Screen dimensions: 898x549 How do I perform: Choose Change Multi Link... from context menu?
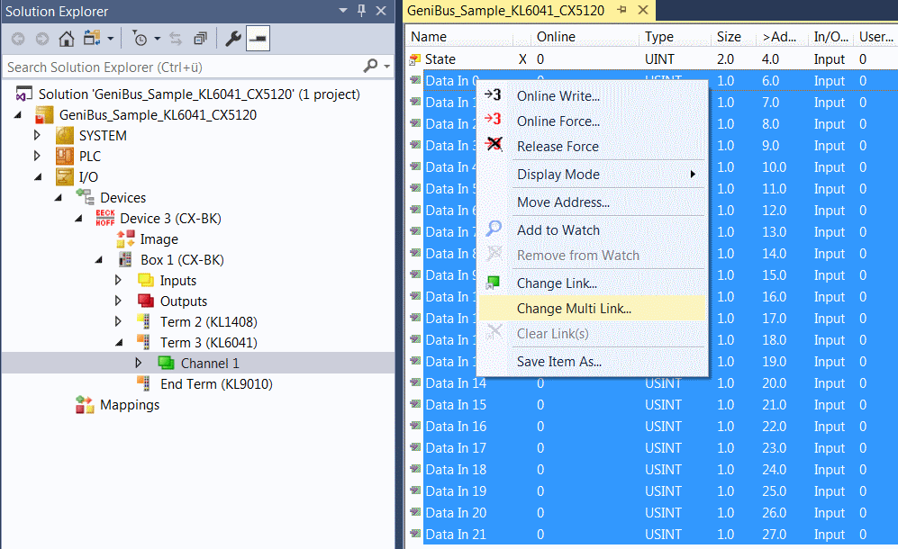click(592, 309)
